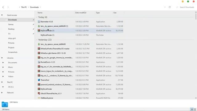Click the ThemeTool application icon
Screen dimensions: 197x111
39,80
